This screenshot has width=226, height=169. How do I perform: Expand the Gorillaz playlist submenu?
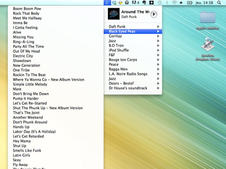point(133,36)
